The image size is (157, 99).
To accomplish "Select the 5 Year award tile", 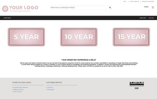I will click(26, 37).
